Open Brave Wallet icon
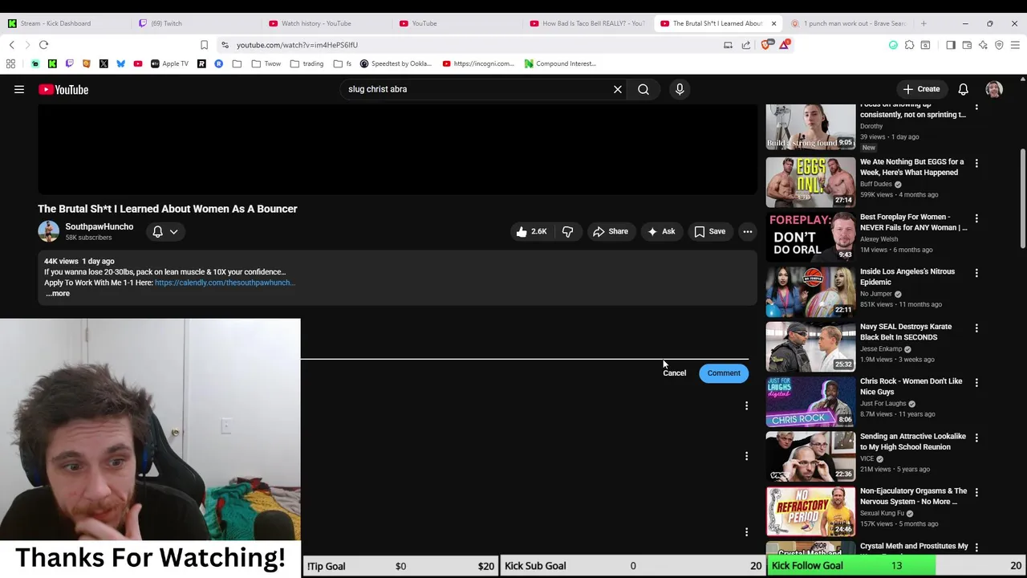 967,45
